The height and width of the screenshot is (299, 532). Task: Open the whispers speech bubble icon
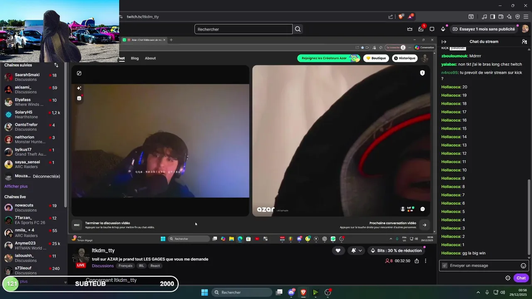click(432, 29)
